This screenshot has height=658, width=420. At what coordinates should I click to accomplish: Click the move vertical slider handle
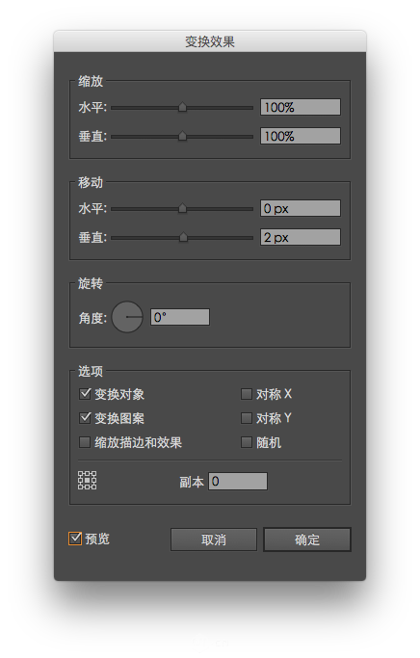tap(183, 238)
